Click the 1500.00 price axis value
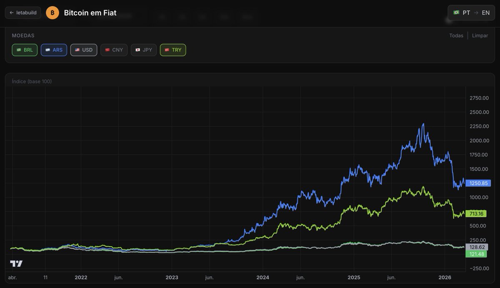500x288 pixels. (x=479, y=169)
